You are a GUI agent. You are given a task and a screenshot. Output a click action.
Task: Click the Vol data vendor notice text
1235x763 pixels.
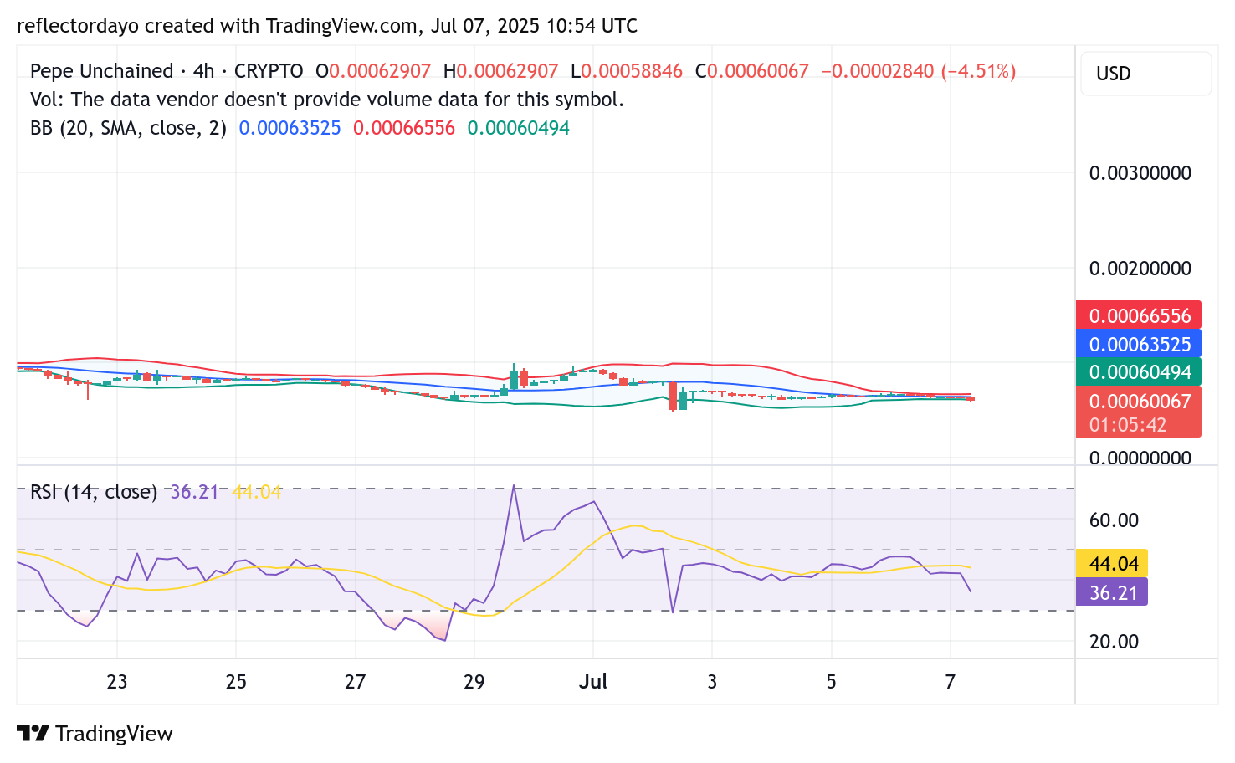[327, 100]
